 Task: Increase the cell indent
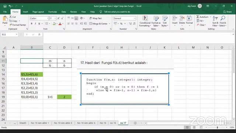coord(85,24)
